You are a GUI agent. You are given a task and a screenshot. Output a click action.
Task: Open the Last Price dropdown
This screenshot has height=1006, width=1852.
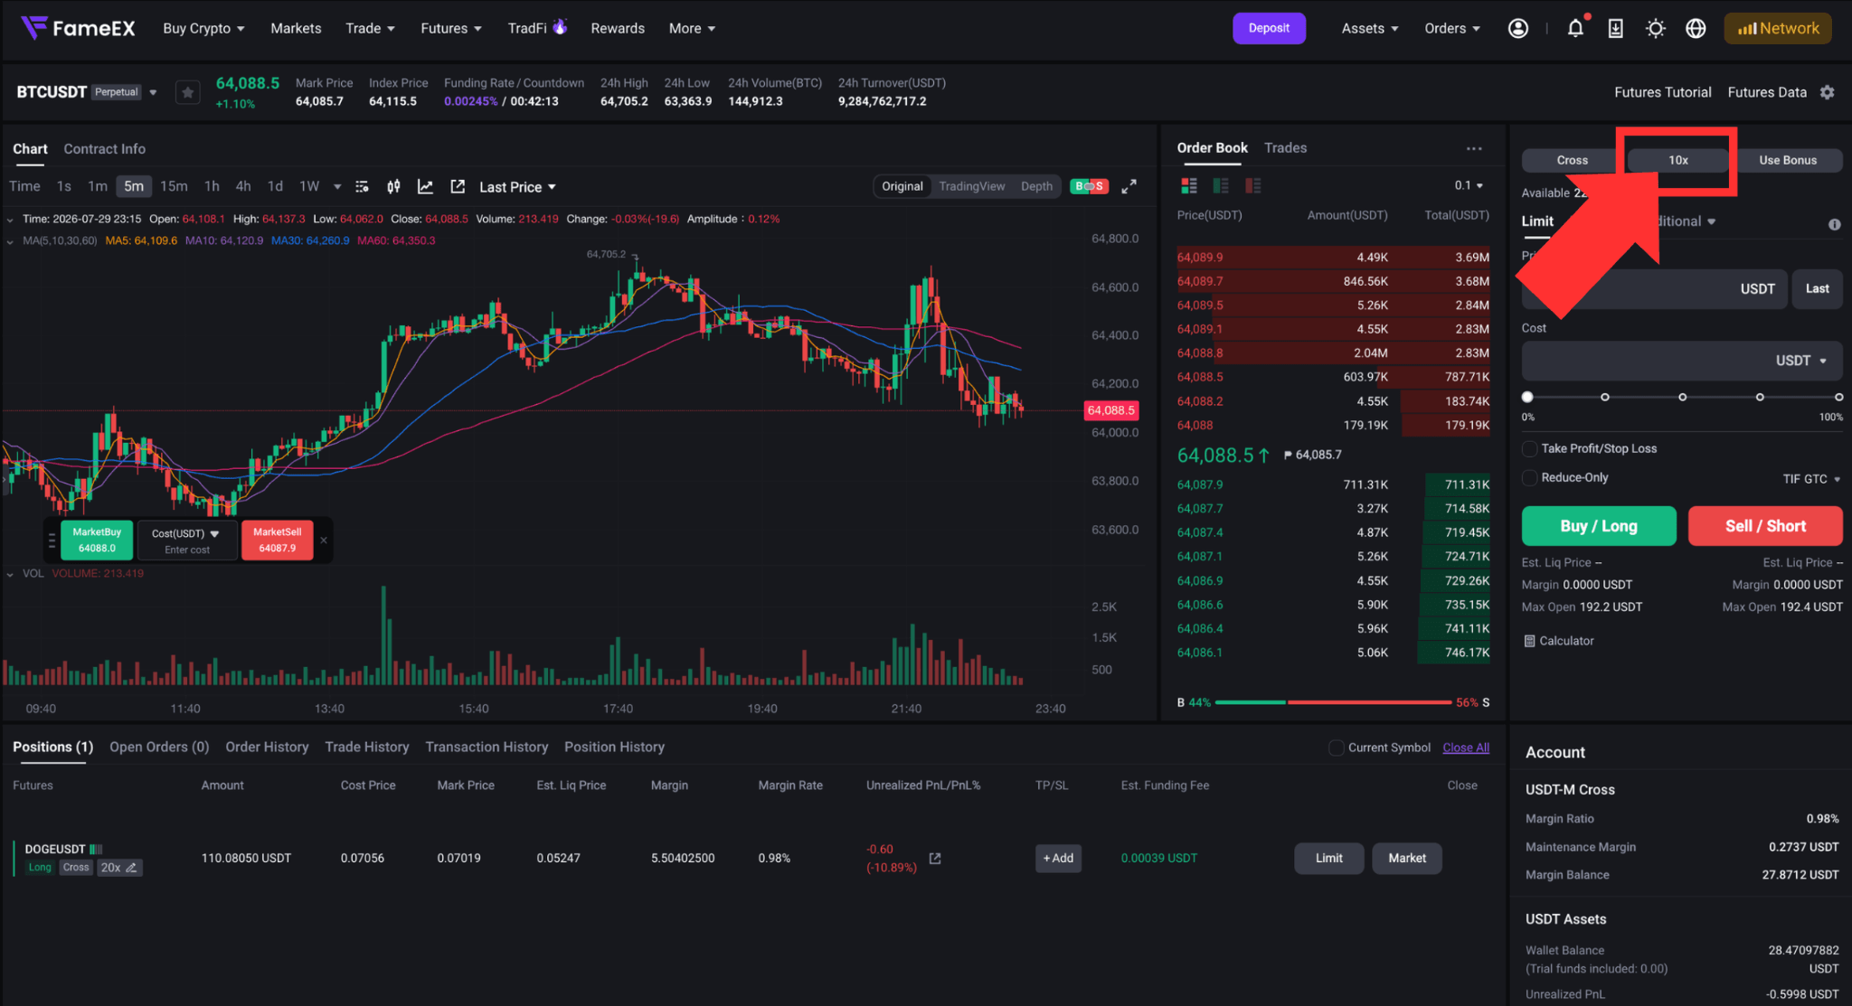coord(517,187)
